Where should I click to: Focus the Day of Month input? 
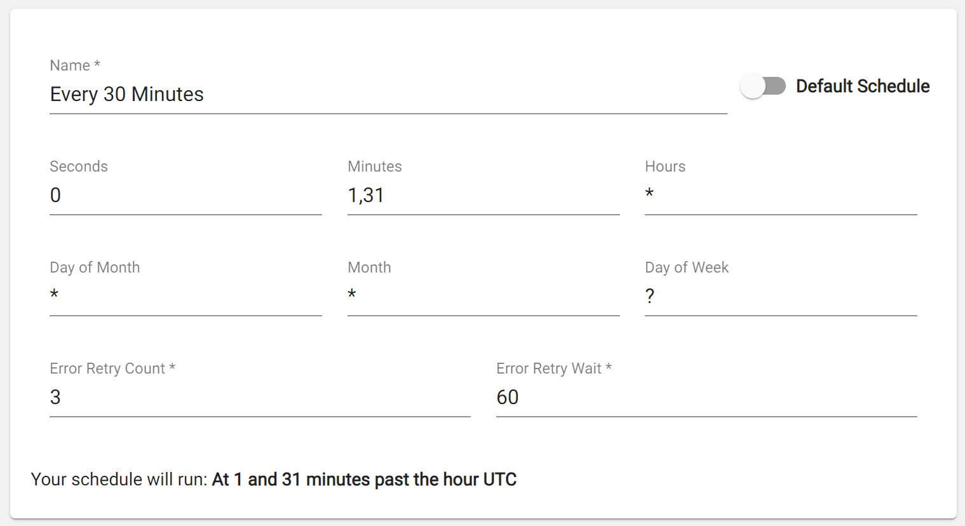tap(186, 296)
